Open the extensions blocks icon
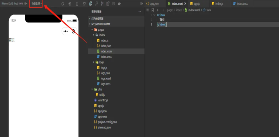The width and height of the screenshot is (279, 137). point(108,3)
